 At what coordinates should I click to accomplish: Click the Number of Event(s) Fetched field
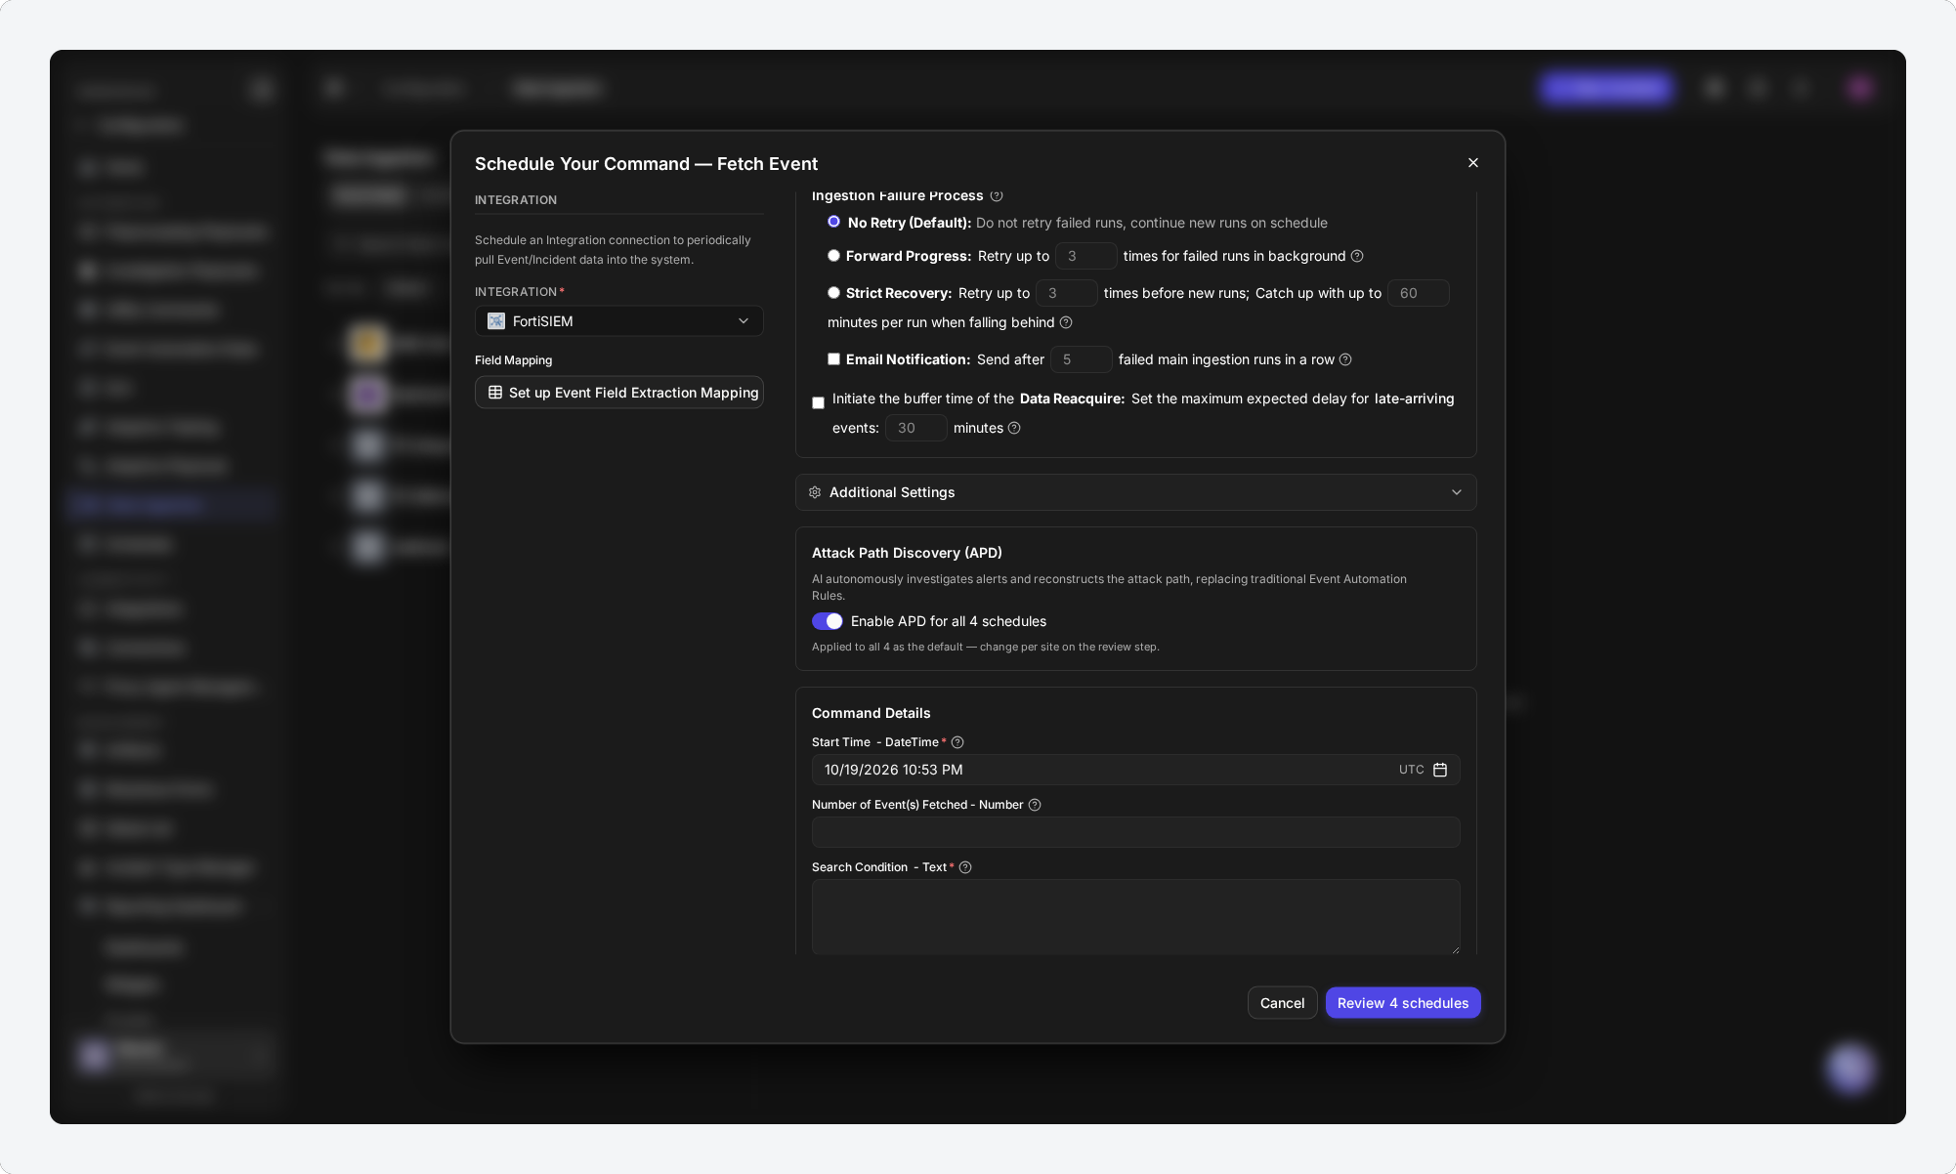click(x=1135, y=832)
